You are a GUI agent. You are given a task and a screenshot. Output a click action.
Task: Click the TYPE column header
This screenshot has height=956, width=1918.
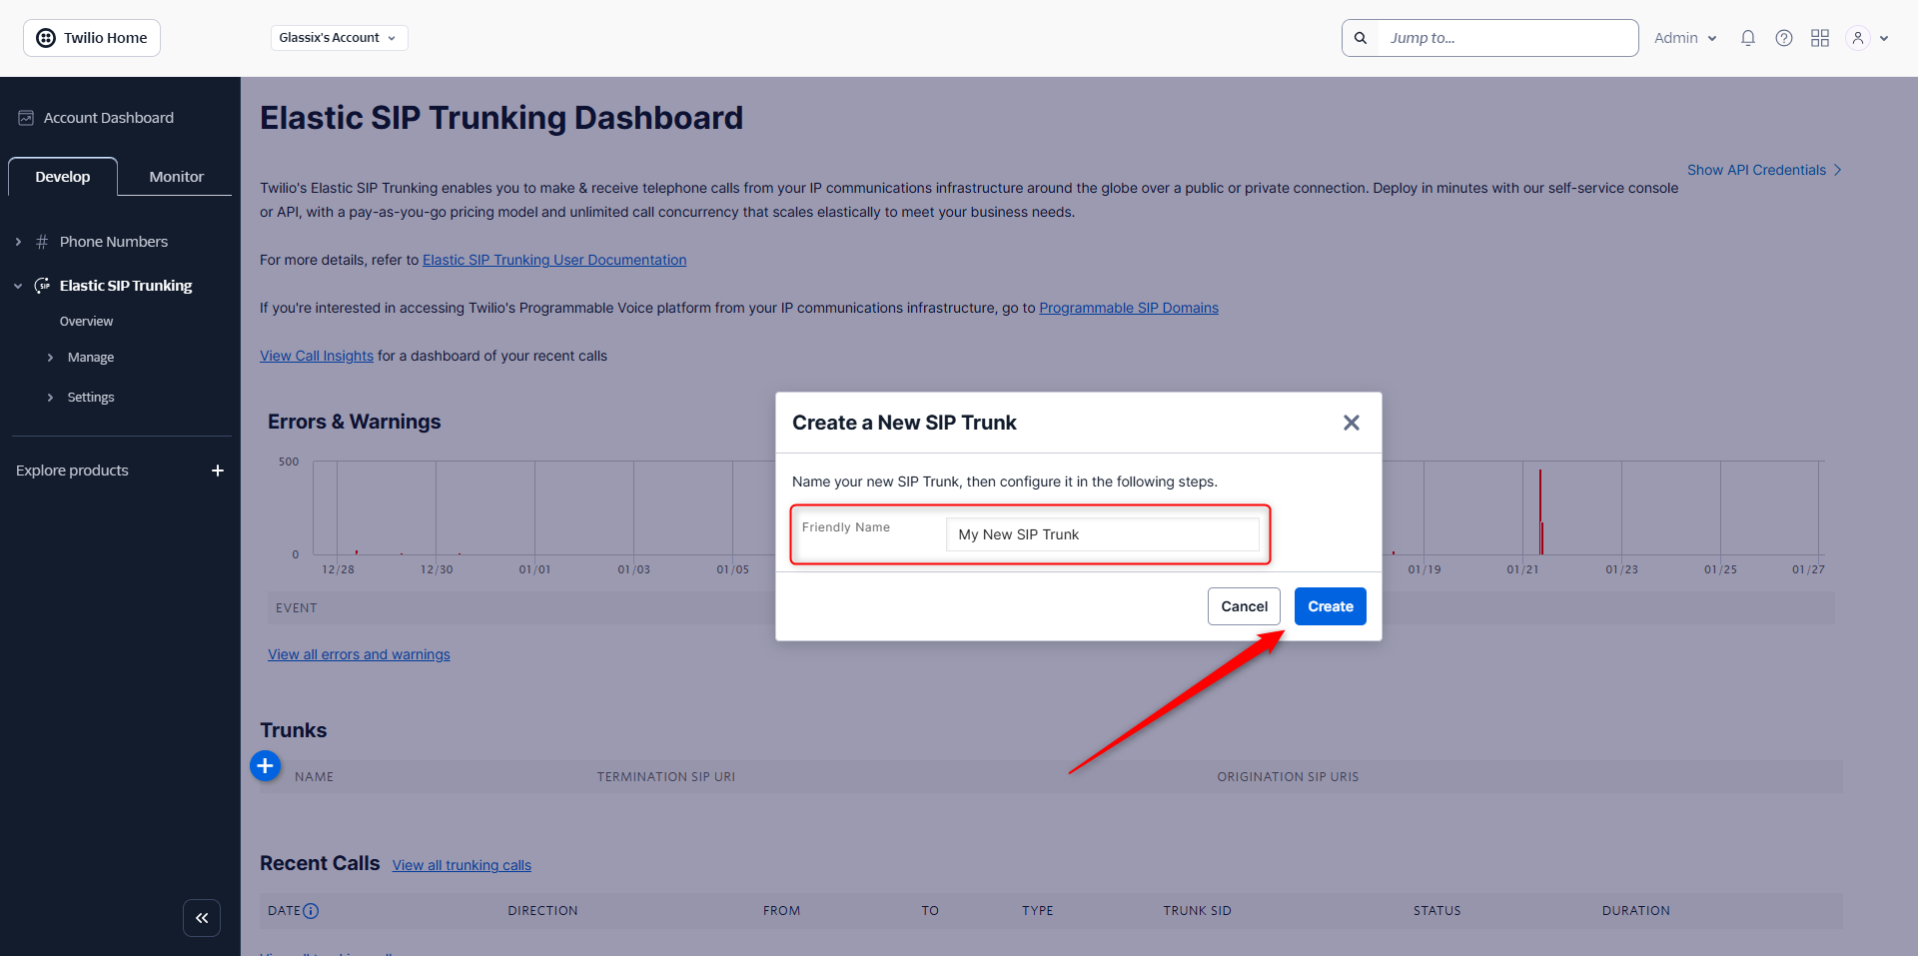tap(1037, 911)
